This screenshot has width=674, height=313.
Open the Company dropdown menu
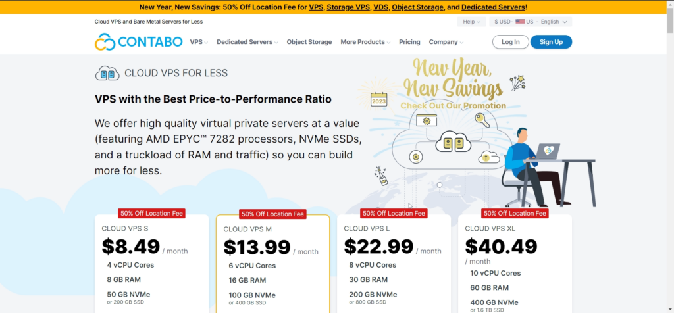446,42
